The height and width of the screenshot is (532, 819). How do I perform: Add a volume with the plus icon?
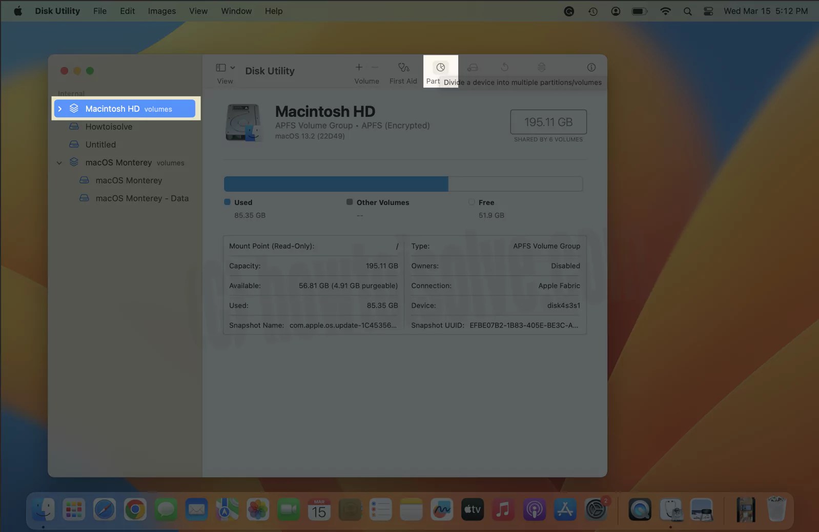tap(359, 67)
